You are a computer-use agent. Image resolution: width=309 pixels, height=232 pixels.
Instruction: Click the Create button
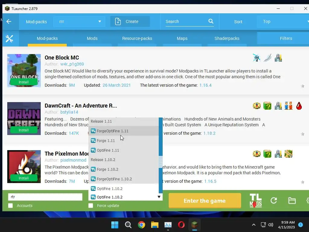pyautogui.click(x=130, y=21)
